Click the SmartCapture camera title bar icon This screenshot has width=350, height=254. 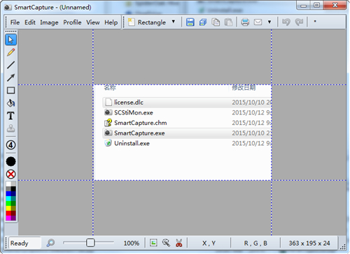8,8
